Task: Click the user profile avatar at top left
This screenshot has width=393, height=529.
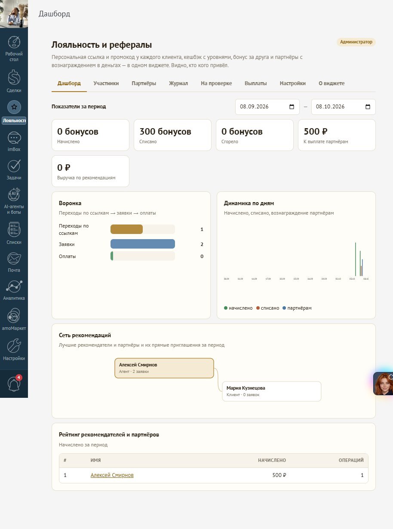Action: 14,14
